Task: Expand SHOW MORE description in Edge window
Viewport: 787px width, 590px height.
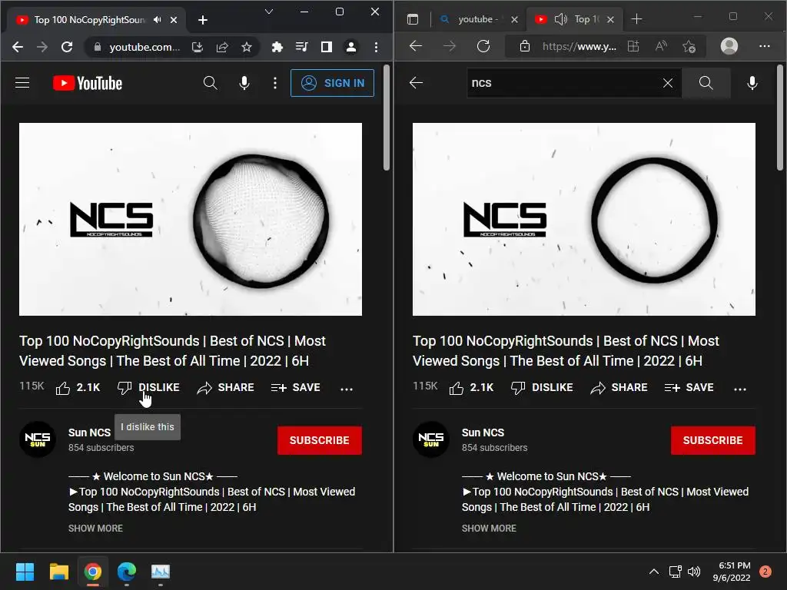Action: [489, 529]
